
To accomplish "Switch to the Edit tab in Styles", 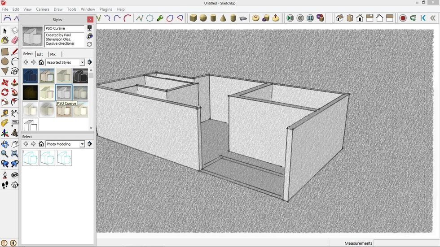I will [40, 54].
